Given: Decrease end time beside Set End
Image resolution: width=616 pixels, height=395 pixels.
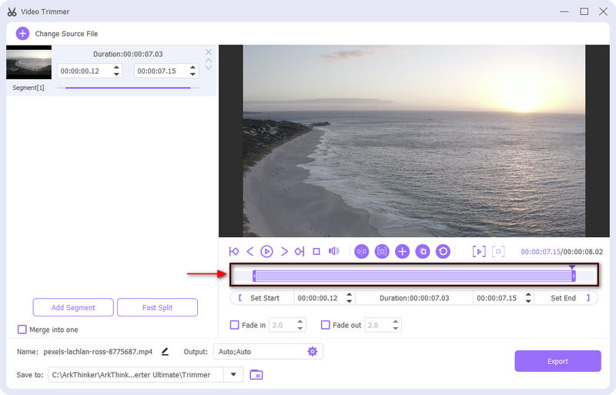Looking at the screenshot, I should click(x=528, y=301).
